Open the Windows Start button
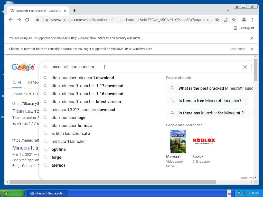263x197 pixels. point(12,193)
